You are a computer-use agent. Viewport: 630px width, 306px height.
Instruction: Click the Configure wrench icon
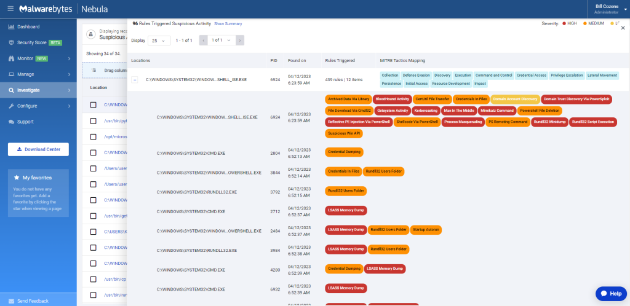pyautogui.click(x=11, y=106)
